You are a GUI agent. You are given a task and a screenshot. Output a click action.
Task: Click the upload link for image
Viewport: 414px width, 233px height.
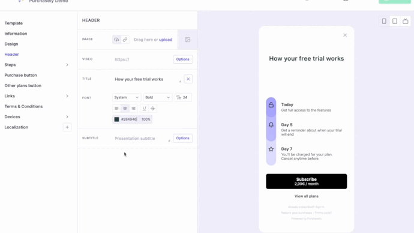(x=166, y=40)
